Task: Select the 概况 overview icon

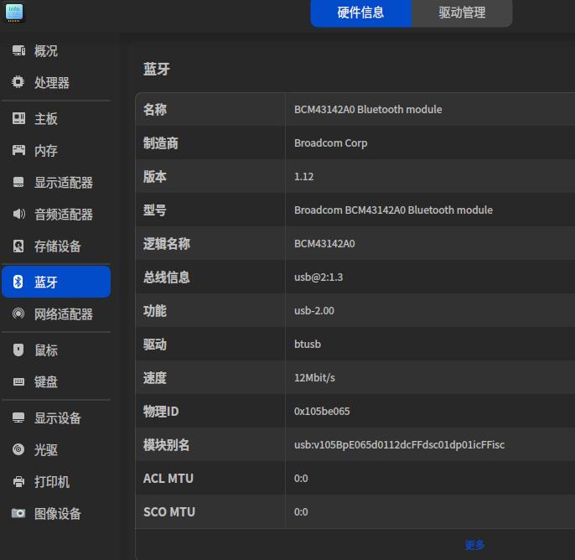Action: click(x=18, y=50)
